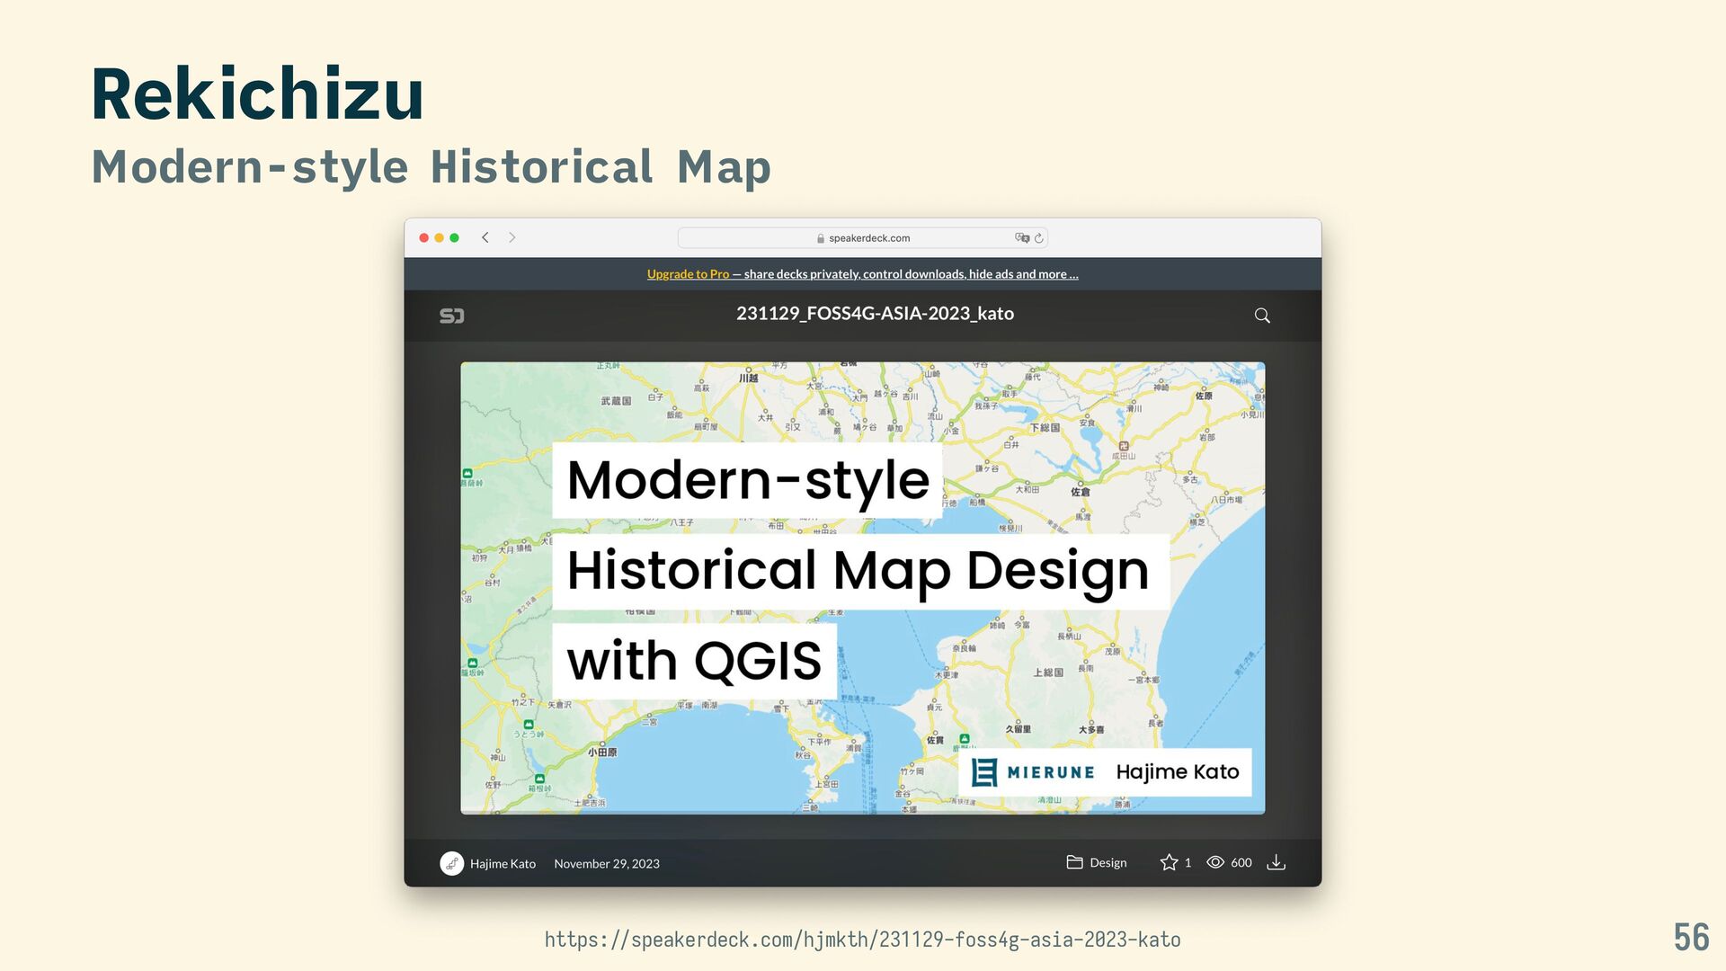1726x971 pixels.
Task: Open the speakerdeck.com URL below screenshot
Action: 862,940
